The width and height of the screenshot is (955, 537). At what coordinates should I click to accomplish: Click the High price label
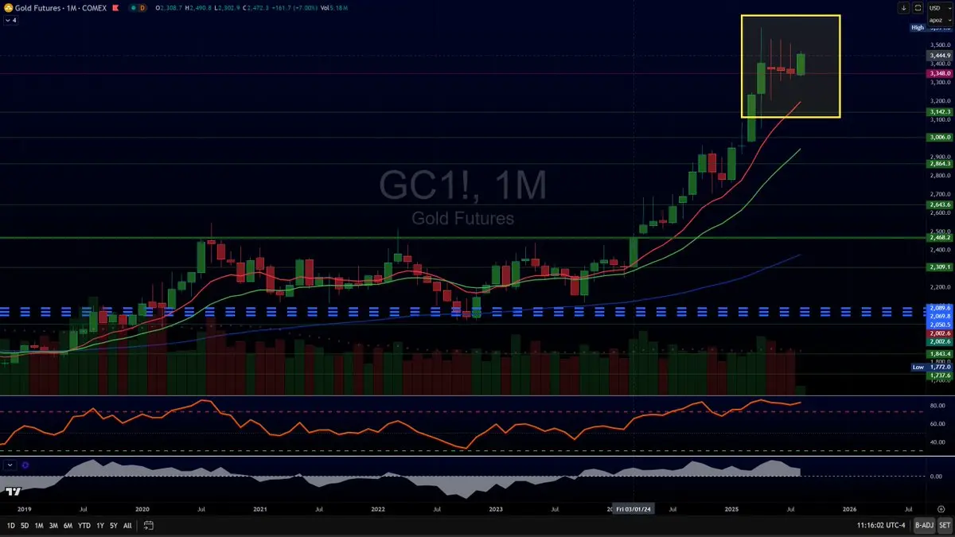pyautogui.click(x=917, y=28)
